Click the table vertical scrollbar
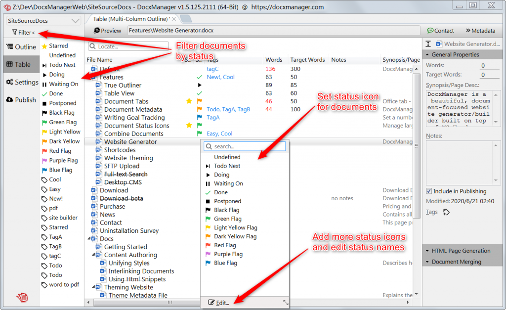This screenshot has height=310, width=506. tap(416, 146)
